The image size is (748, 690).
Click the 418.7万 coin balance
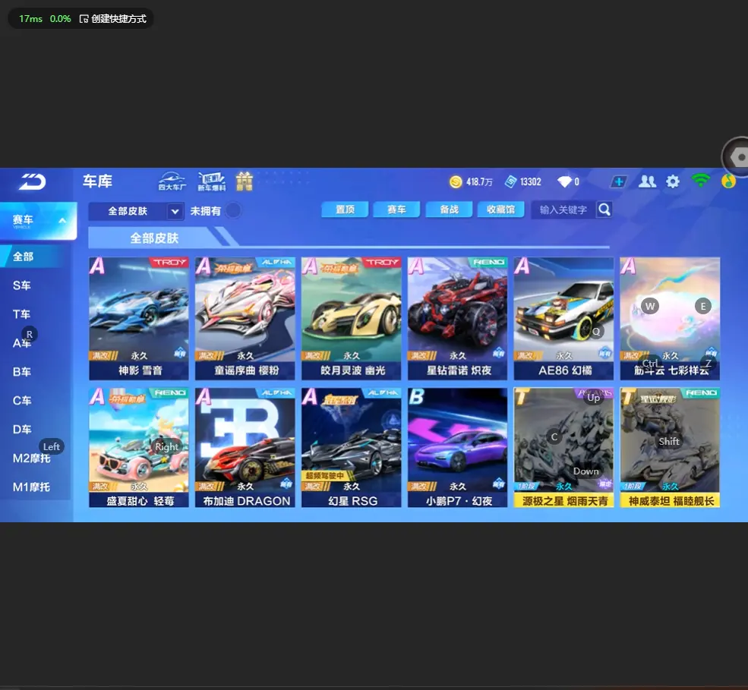pos(479,181)
